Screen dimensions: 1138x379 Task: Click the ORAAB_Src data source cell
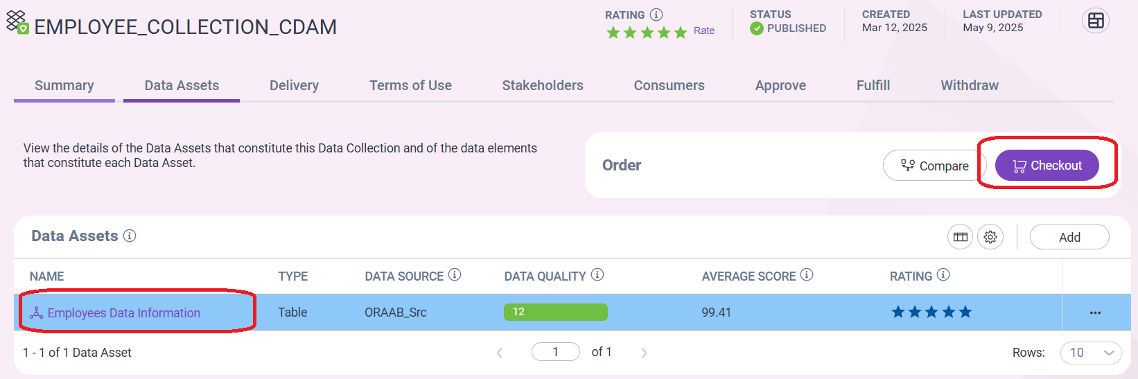tap(396, 312)
